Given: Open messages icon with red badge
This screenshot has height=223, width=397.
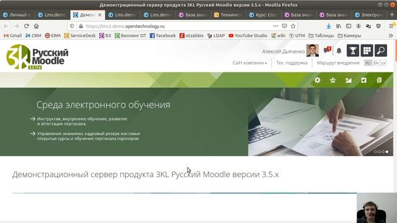Looking at the screenshot, I should click(328, 50).
